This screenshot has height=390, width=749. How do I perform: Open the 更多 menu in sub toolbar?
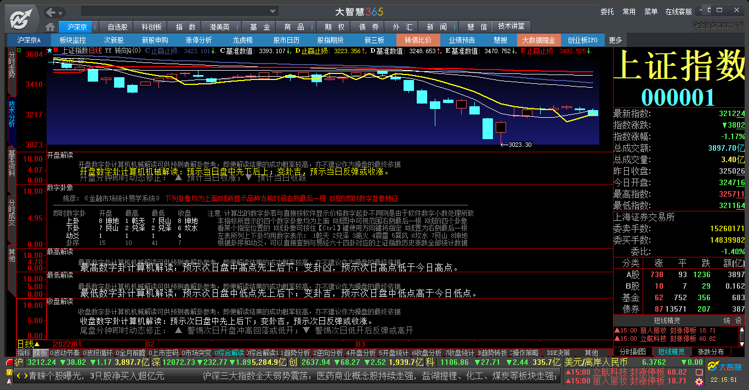616,40
